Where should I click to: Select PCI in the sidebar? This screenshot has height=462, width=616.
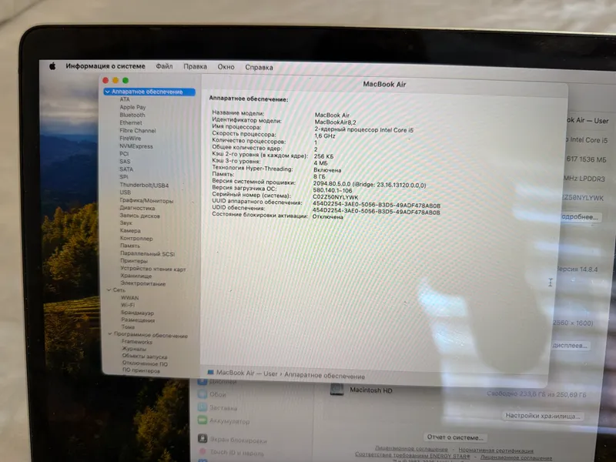point(124,153)
